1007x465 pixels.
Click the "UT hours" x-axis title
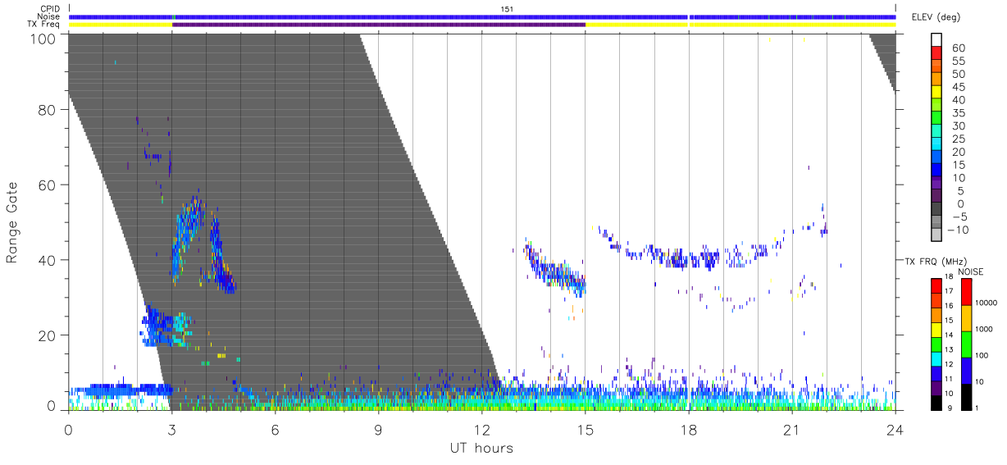pyautogui.click(x=481, y=449)
